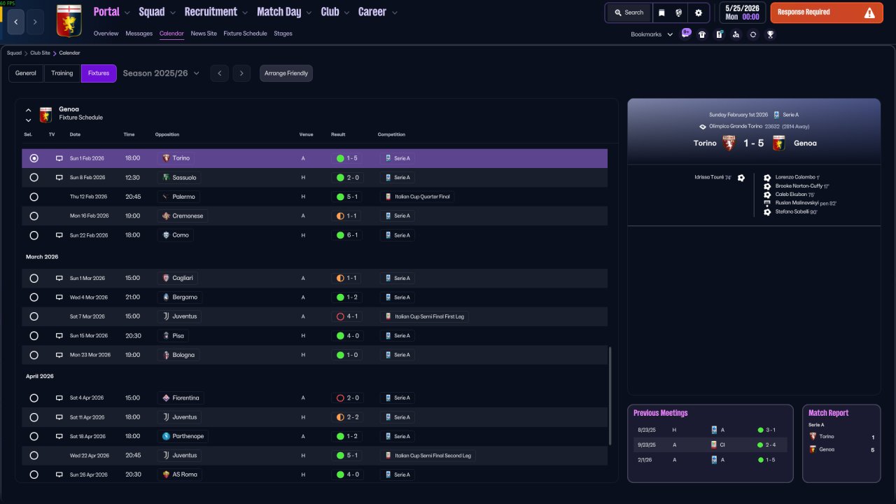The image size is (896, 504).
Task: Switch to the Stages tab
Action: 283,34
